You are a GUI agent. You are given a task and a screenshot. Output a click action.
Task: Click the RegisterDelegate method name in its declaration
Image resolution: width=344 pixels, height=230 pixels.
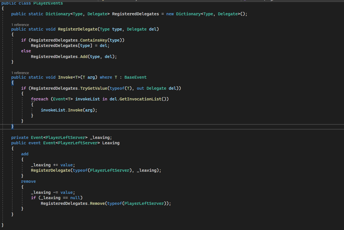coord(78,29)
